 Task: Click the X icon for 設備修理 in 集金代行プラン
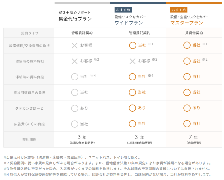75,46
